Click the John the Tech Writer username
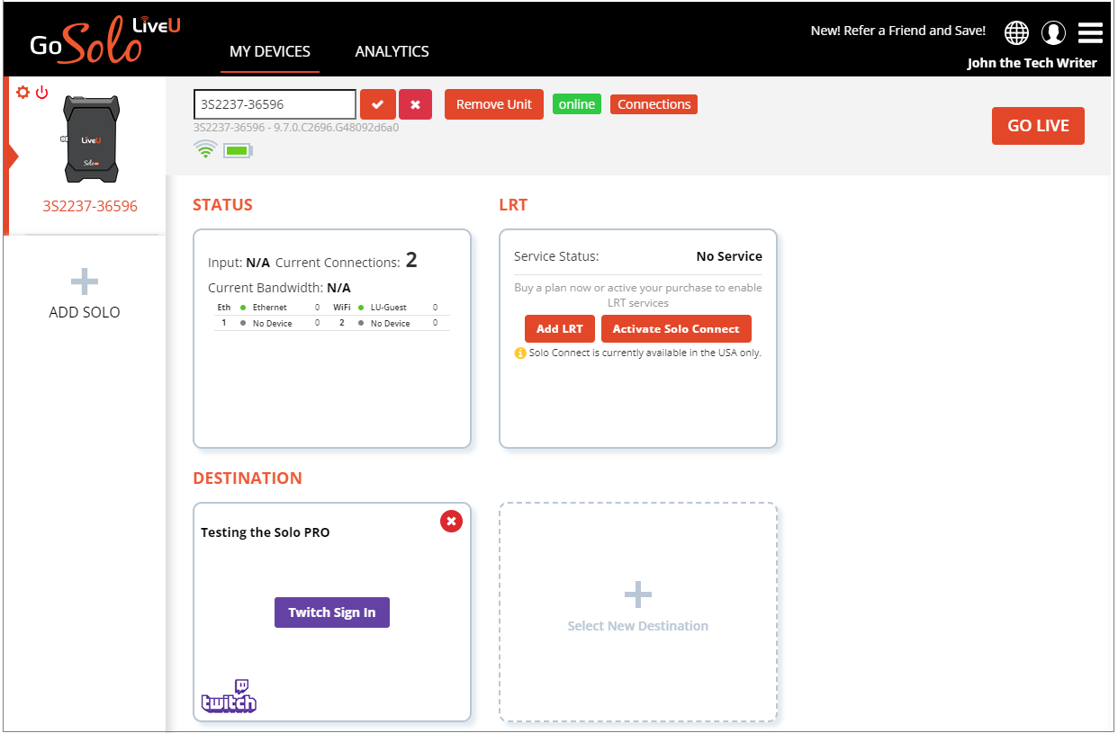Screen dimensions: 1118x733 coord(1032,63)
